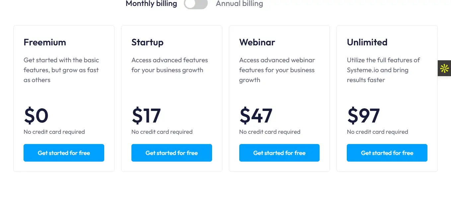Viewport: 451px width, 201px height.
Task: Click the Startup plan title
Action: (x=147, y=42)
